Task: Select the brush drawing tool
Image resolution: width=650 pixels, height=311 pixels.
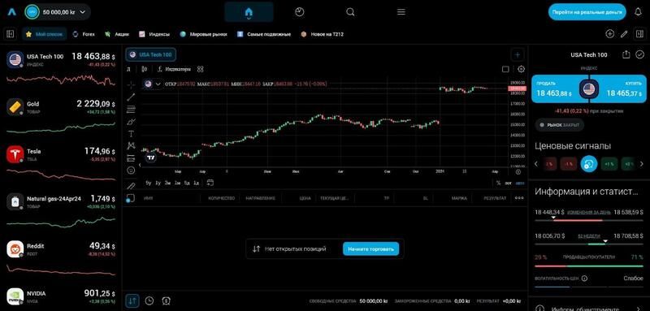Action: (131, 122)
